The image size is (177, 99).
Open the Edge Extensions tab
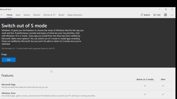[75, 15]
